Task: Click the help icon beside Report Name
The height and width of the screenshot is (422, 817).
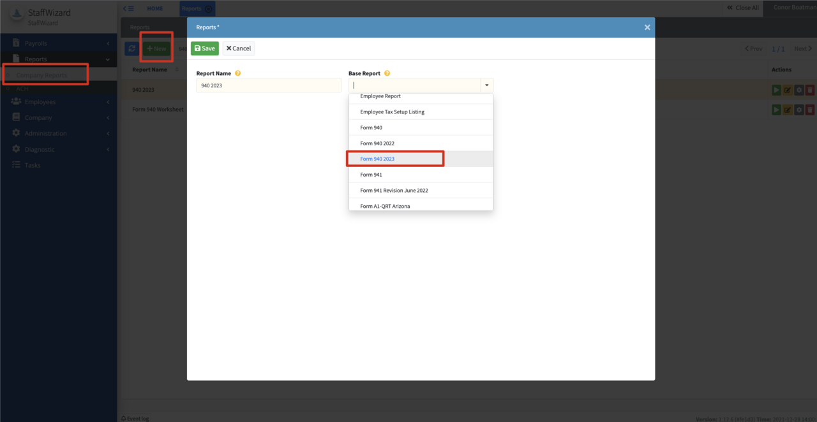Action: point(237,73)
